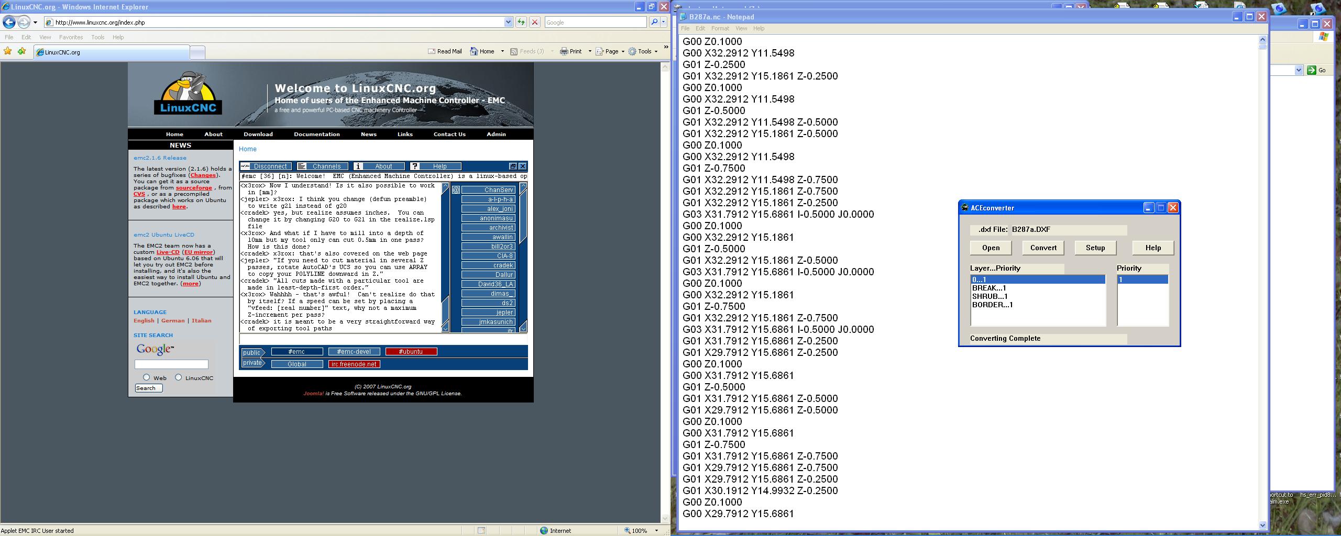Click the German language link
The image size is (1341, 536).
(173, 320)
